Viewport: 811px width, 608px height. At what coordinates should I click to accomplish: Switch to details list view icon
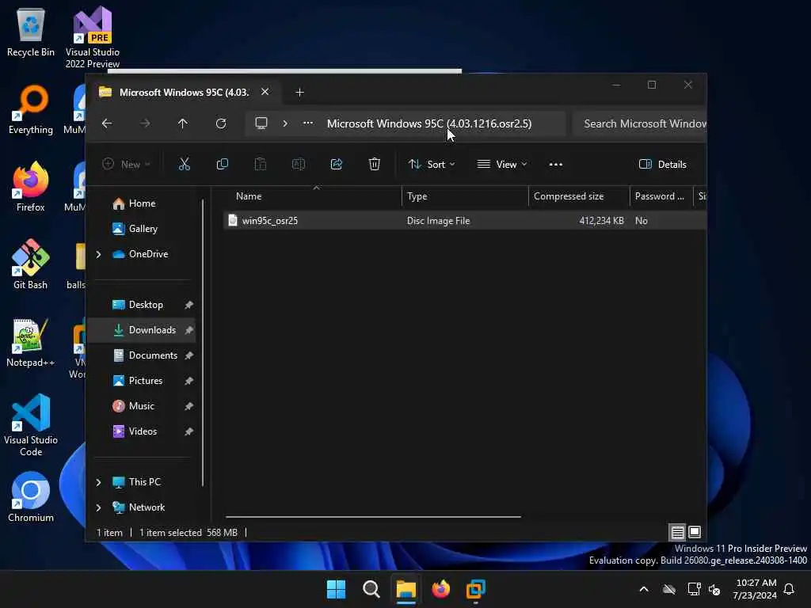click(x=678, y=532)
